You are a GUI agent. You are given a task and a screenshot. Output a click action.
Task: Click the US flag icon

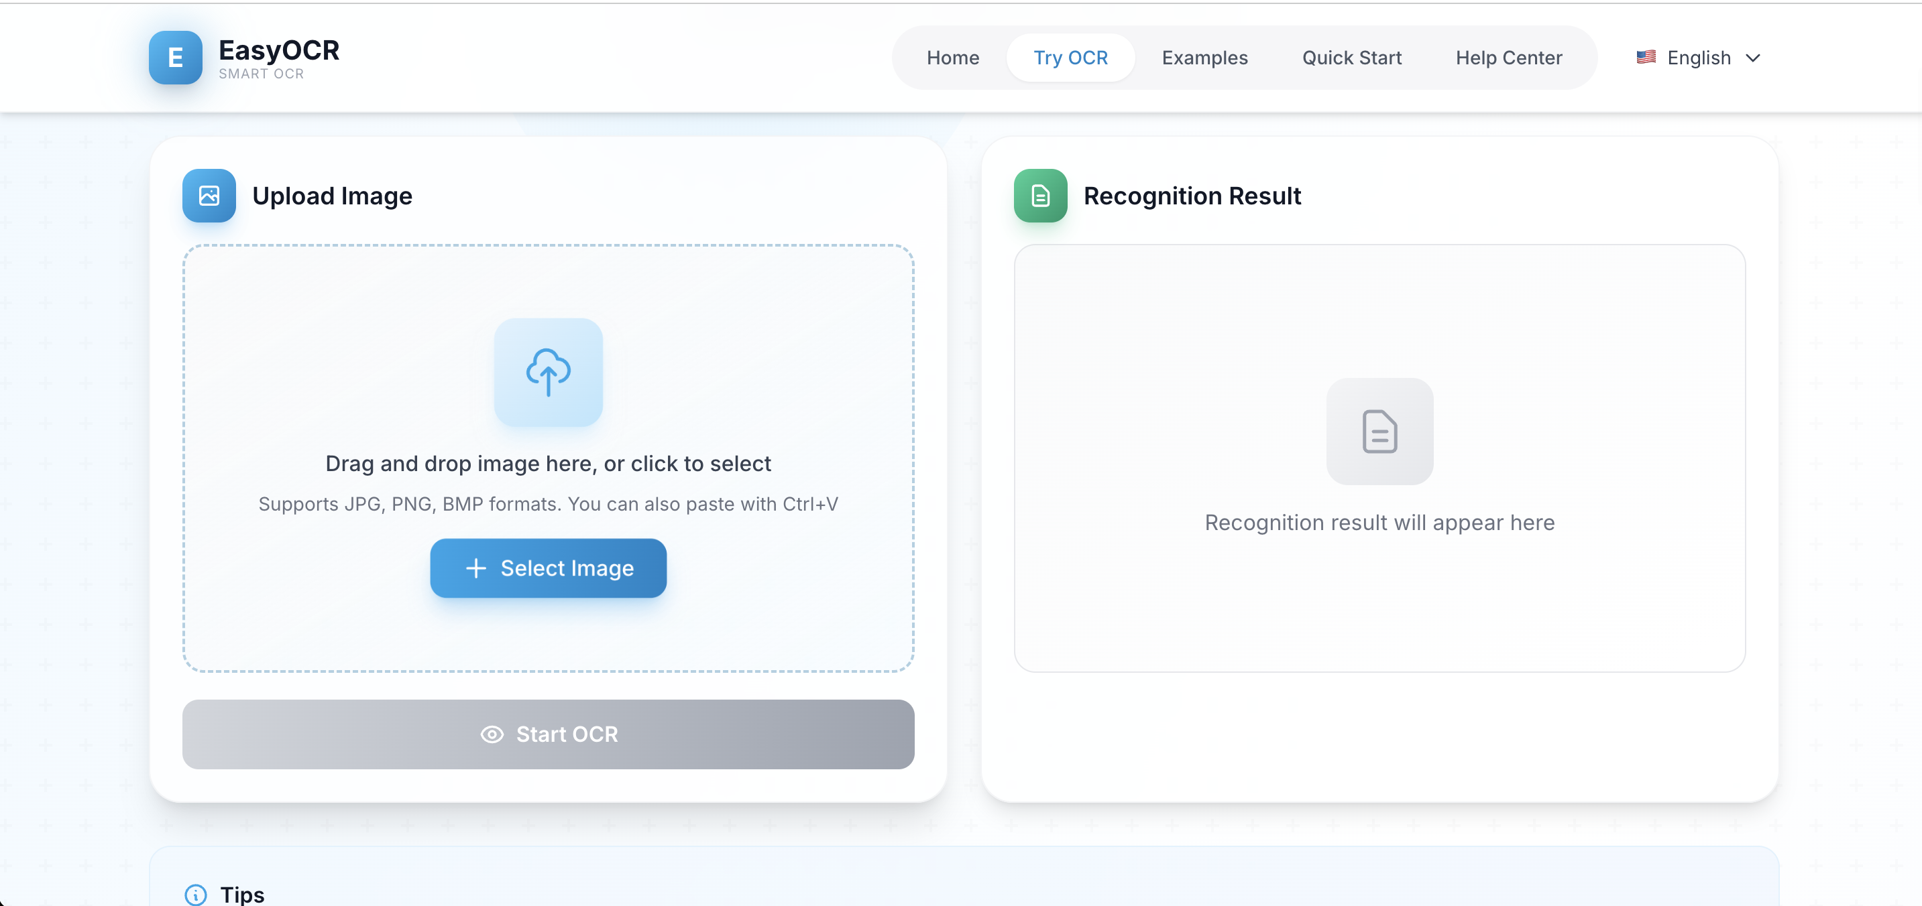click(1646, 58)
